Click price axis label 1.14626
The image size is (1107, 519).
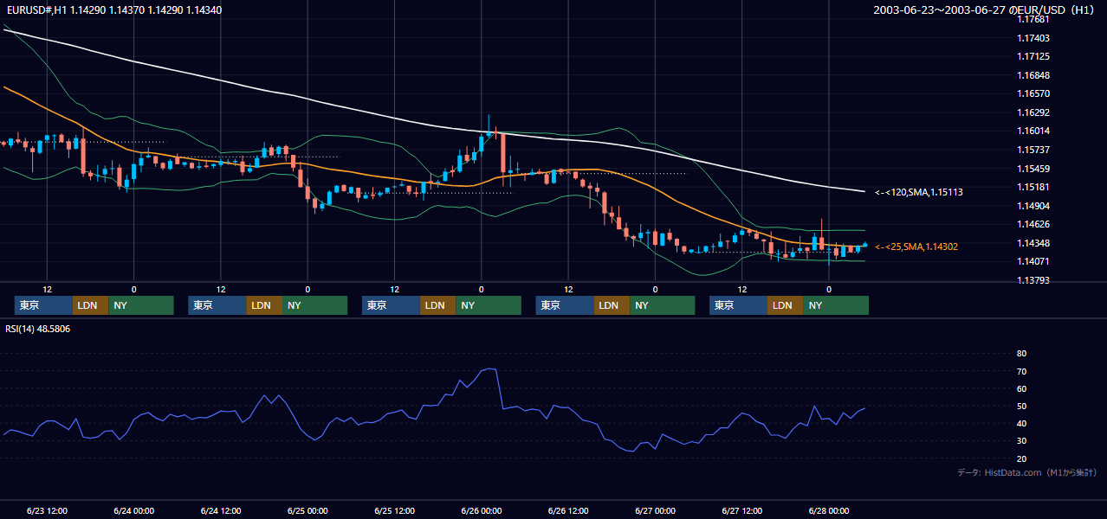pos(1033,224)
